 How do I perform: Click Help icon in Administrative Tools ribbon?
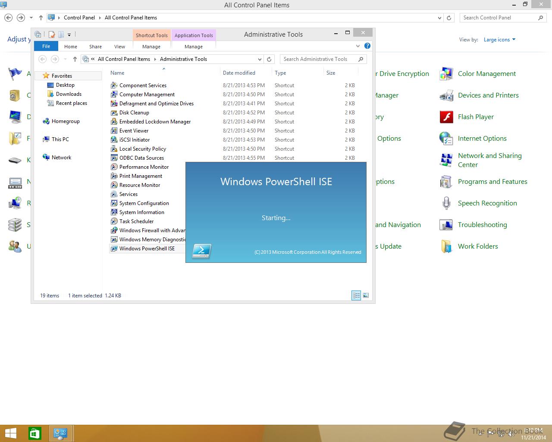click(367, 46)
